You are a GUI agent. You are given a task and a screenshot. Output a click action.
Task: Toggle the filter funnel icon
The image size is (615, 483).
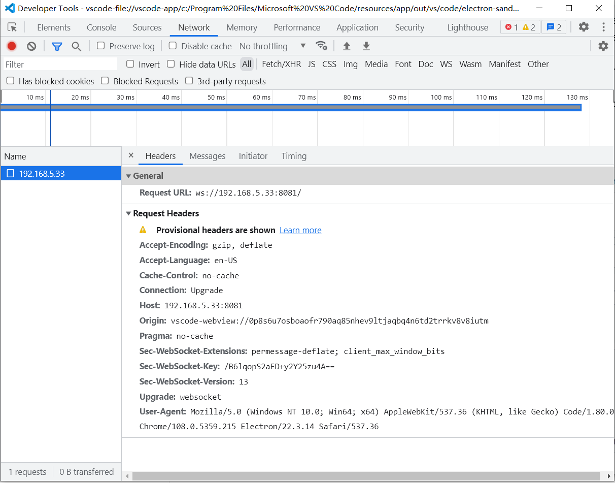pyautogui.click(x=57, y=46)
